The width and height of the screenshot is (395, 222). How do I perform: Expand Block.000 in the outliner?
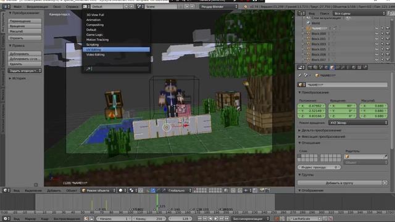coord(303,33)
